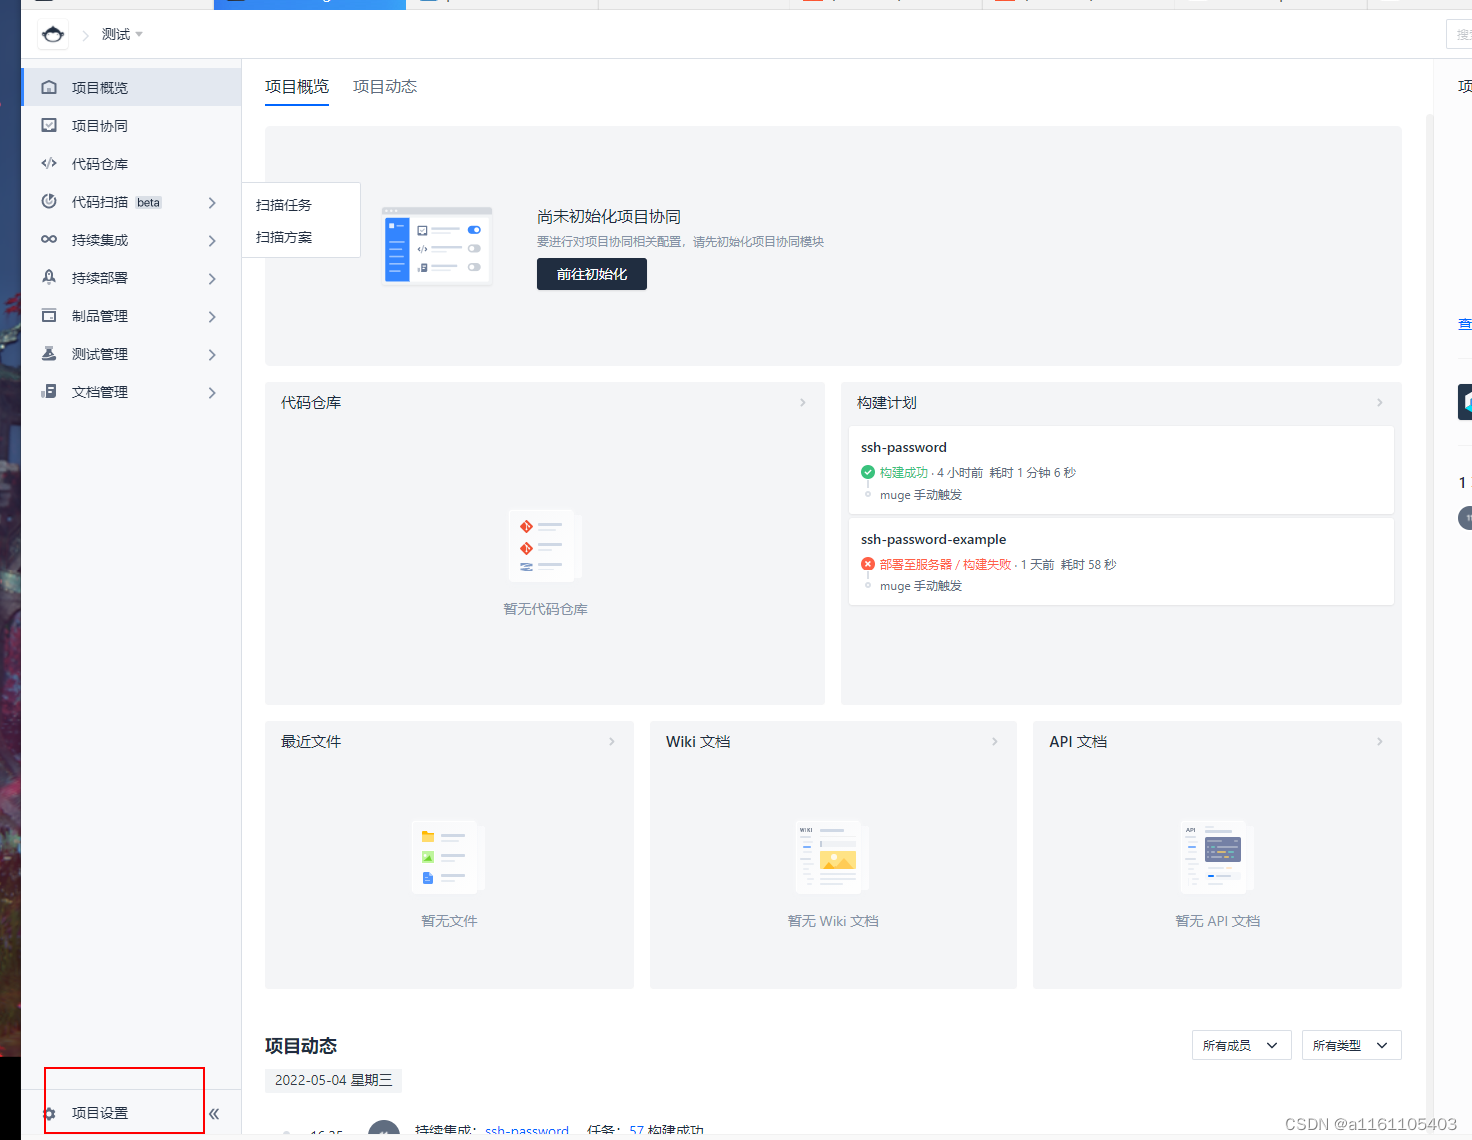The height and width of the screenshot is (1140, 1472).
Task: Open 代码仓库 in the sidebar
Action: 131,163
